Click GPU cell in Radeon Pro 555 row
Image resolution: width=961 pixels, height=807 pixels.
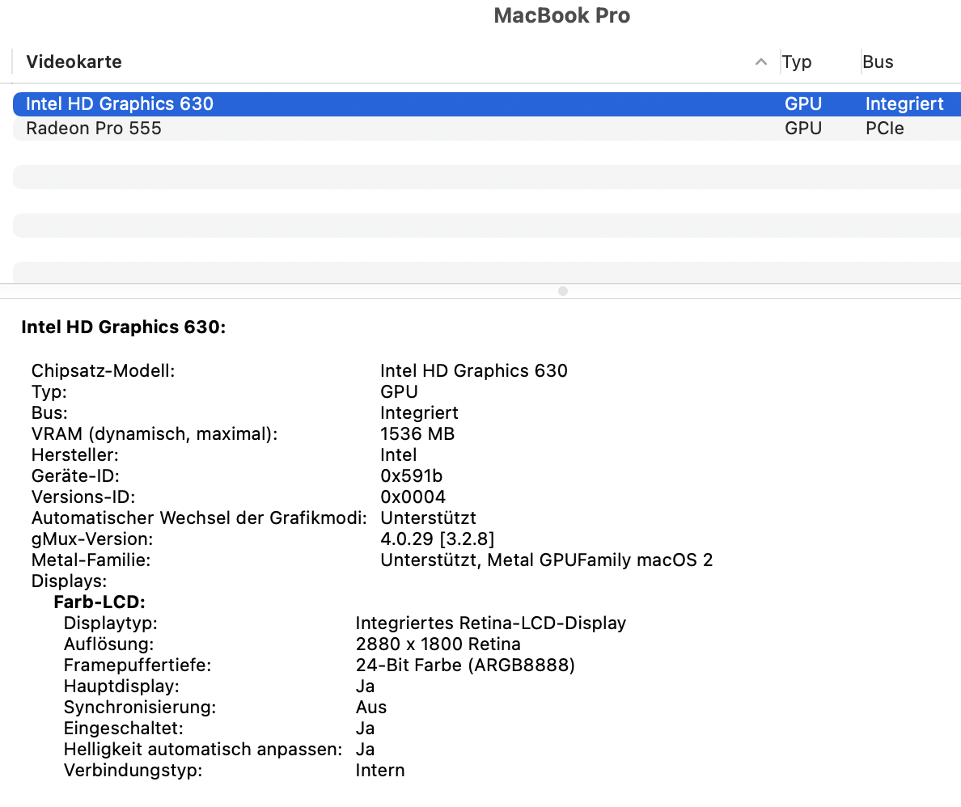click(x=803, y=129)
